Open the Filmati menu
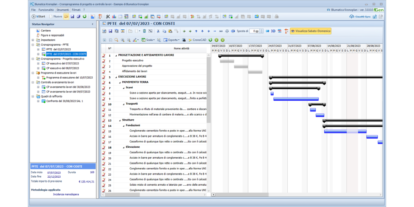Viewport: 414px width, 207px height. 76,10
